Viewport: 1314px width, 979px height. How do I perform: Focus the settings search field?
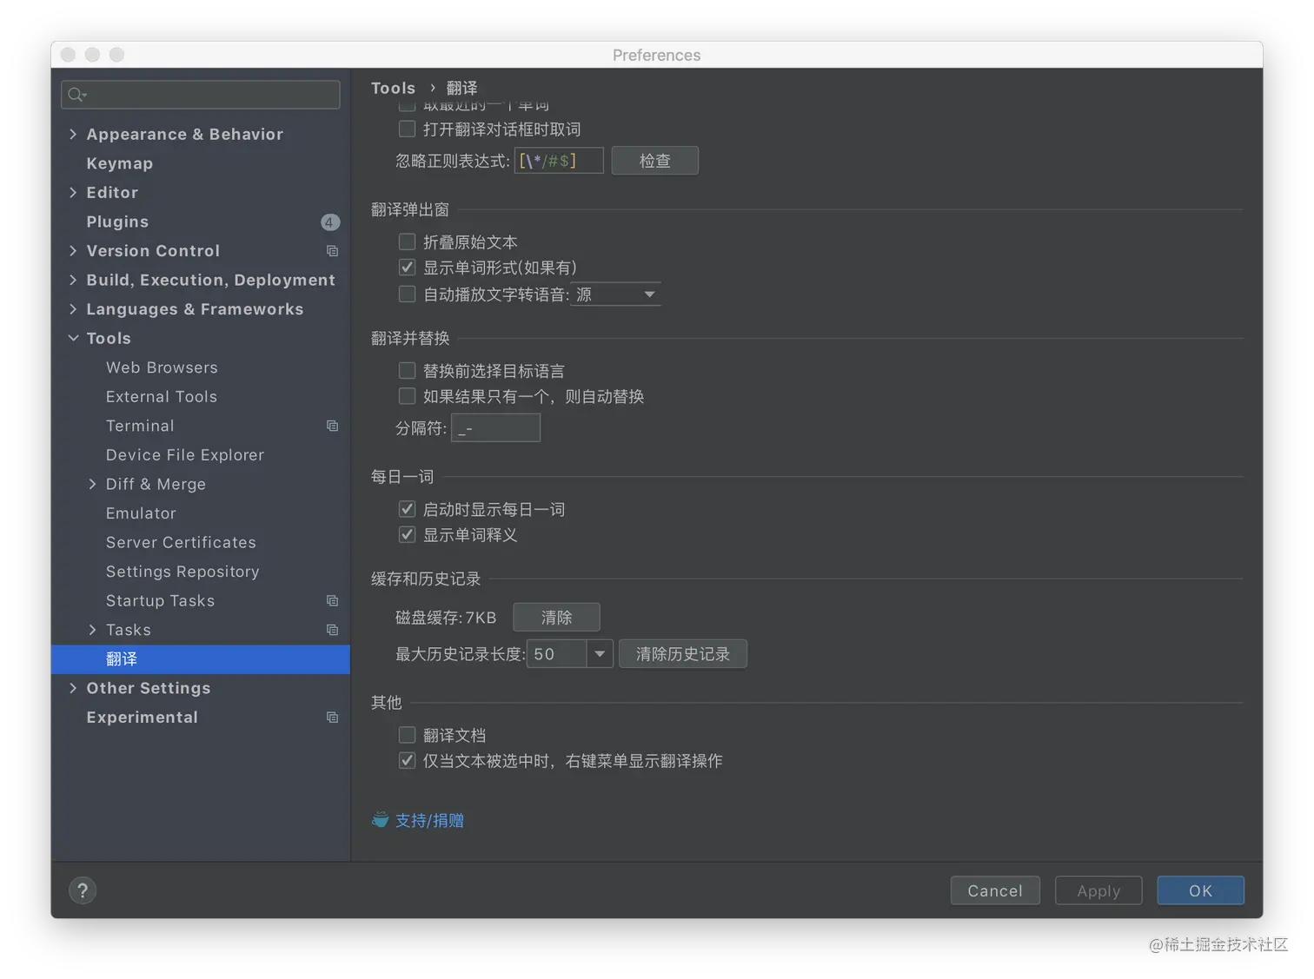pyautogui.click(x=200, y=95)
